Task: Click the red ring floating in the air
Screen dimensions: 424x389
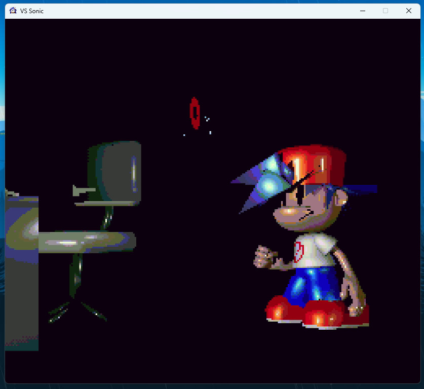Action: click(194, 111)
